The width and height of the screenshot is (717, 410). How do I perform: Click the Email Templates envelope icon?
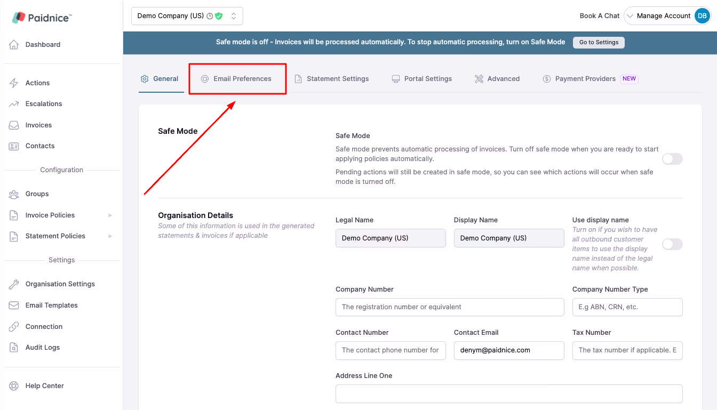14,306
